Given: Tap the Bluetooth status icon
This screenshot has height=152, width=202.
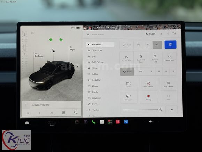Looking at the screenshot, I should pos(168,34).
